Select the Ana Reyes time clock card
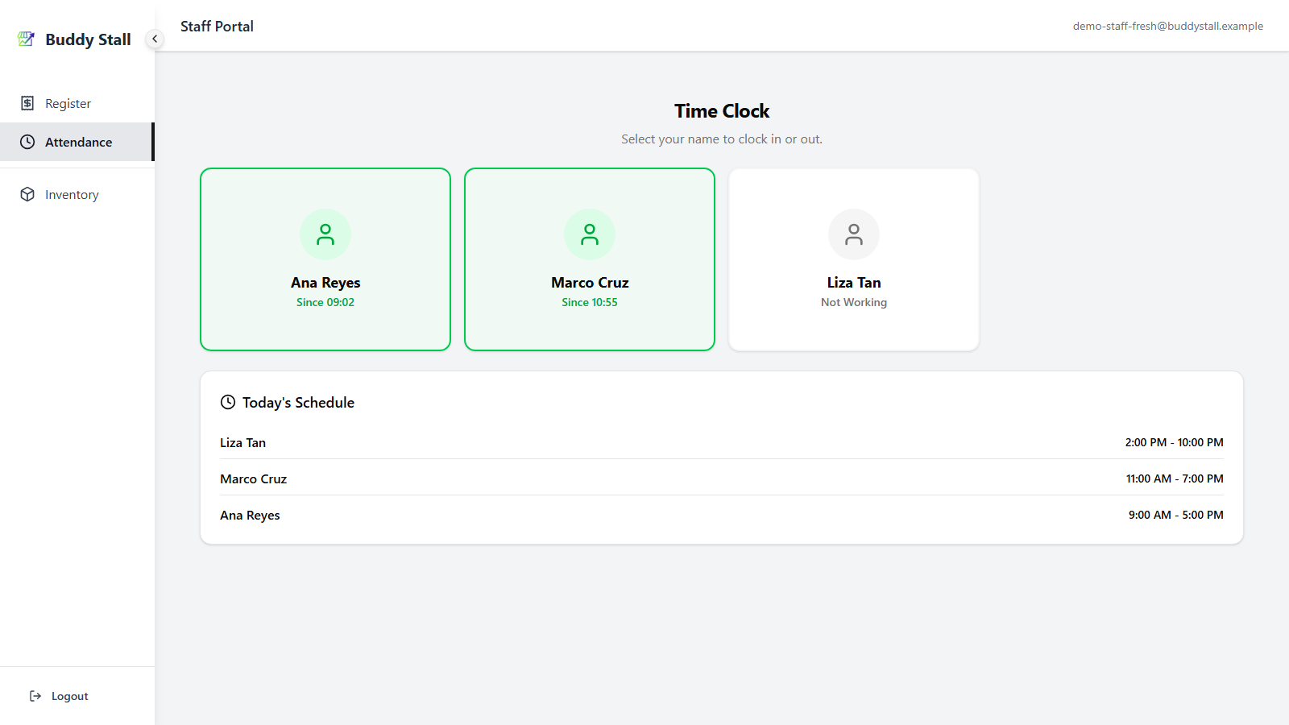The image size is (1289, 725). (x=325, y=259)
